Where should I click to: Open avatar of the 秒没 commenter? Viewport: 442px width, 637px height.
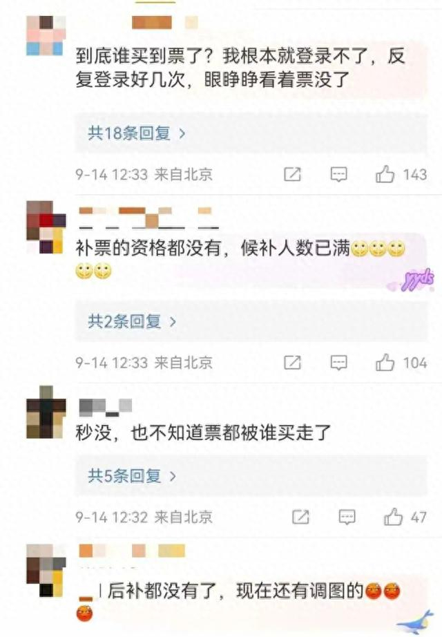tap(46, 412)
